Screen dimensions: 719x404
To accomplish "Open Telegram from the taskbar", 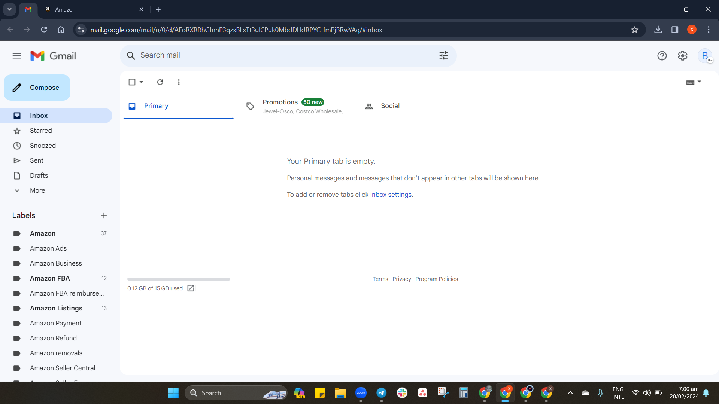I will point(381,393).
